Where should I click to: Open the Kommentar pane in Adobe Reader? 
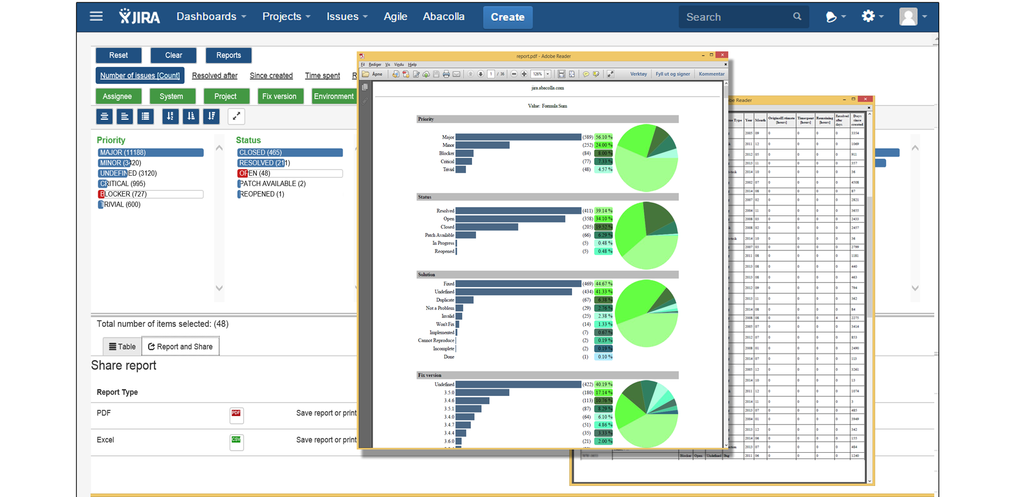(711, 74)
